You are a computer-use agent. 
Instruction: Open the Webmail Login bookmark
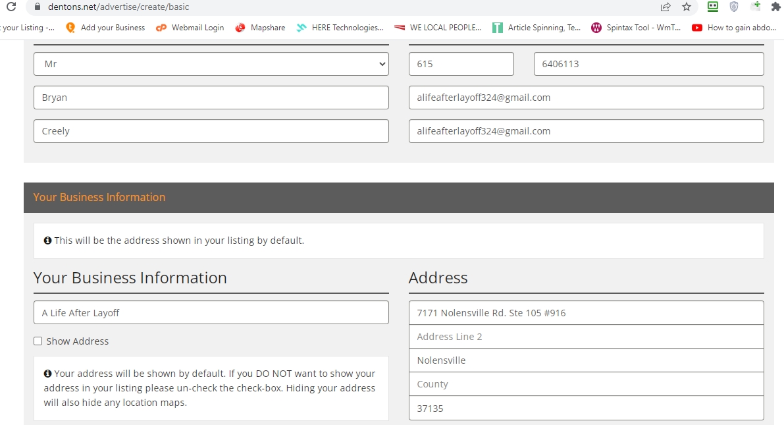coord(190,28)
